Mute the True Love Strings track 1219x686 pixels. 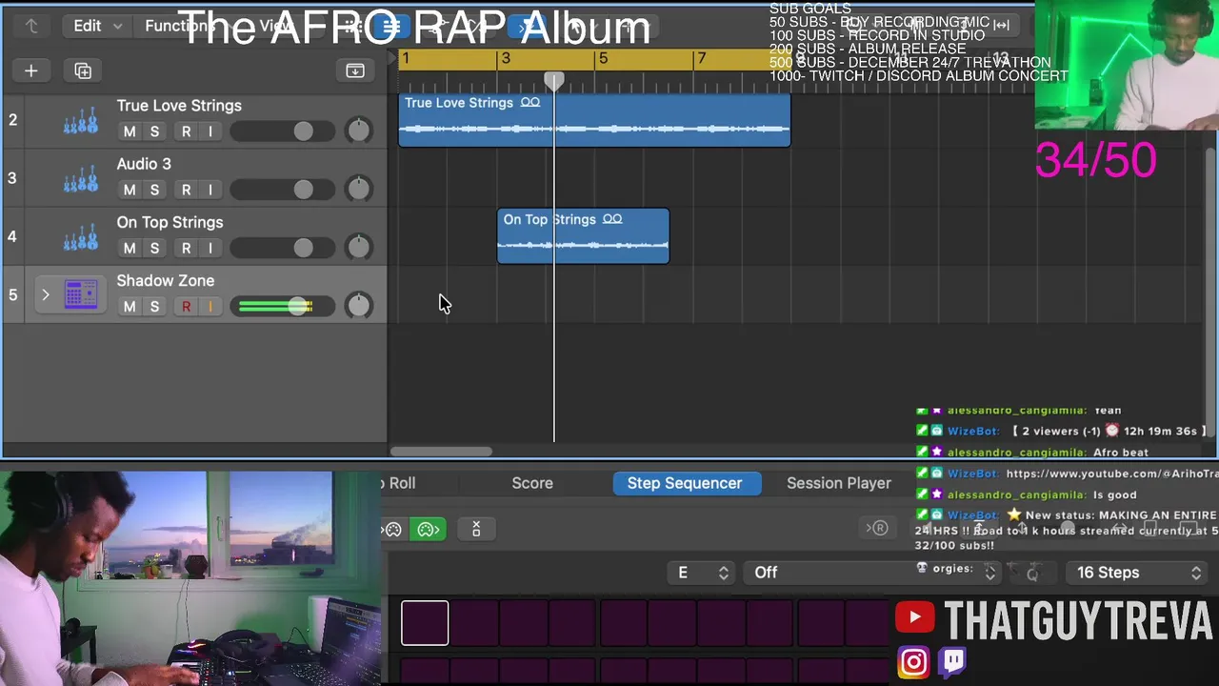pyautogui.click(x=130, y=131)
